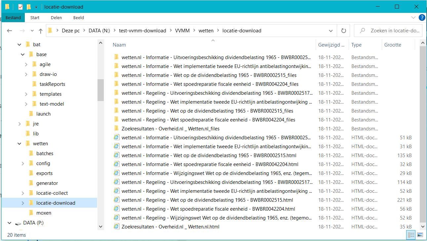
Task: Collapse the 'base' tree folder
Action: tap(23, 54)
